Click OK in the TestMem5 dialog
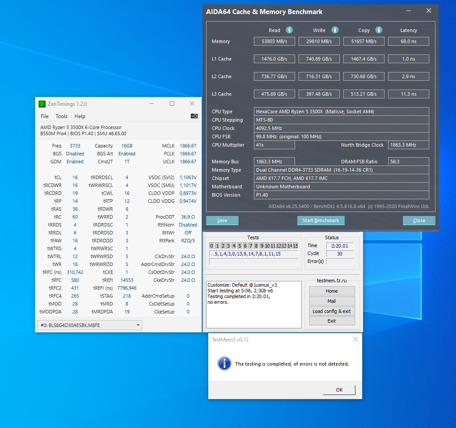This screenshot has height=428, width=456. 339,390
